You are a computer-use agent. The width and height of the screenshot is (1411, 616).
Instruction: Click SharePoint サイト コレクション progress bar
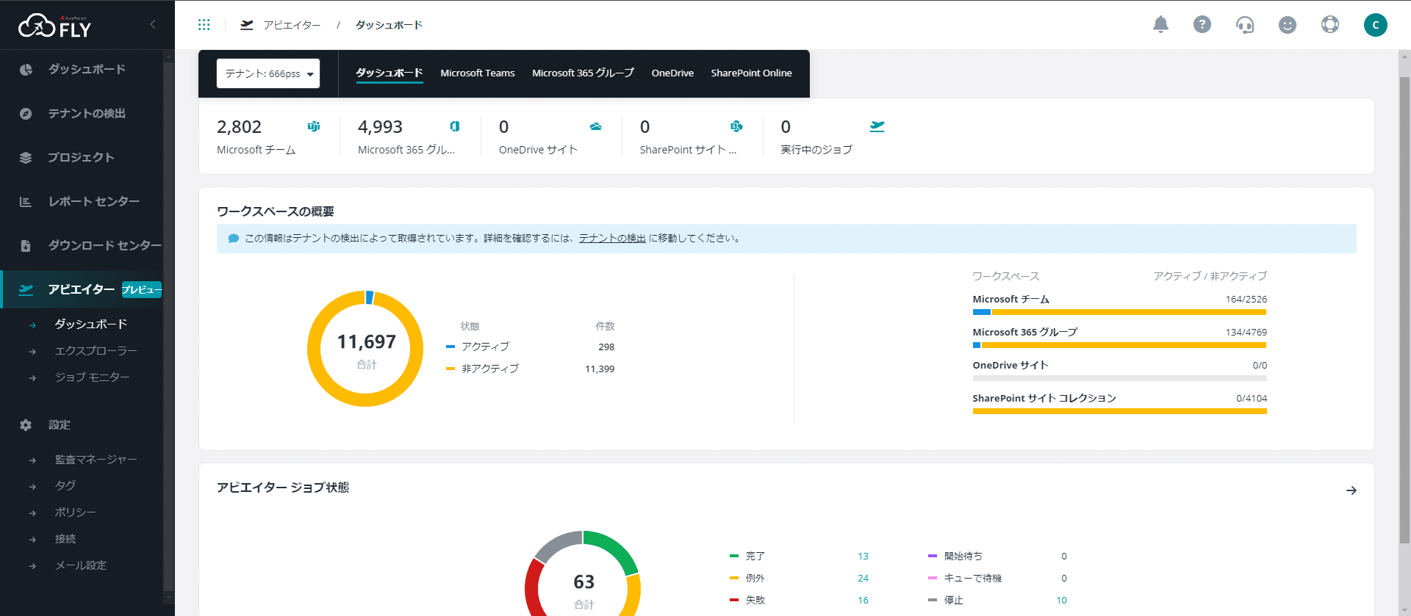pyautogui.click(x=1119, y=411)
